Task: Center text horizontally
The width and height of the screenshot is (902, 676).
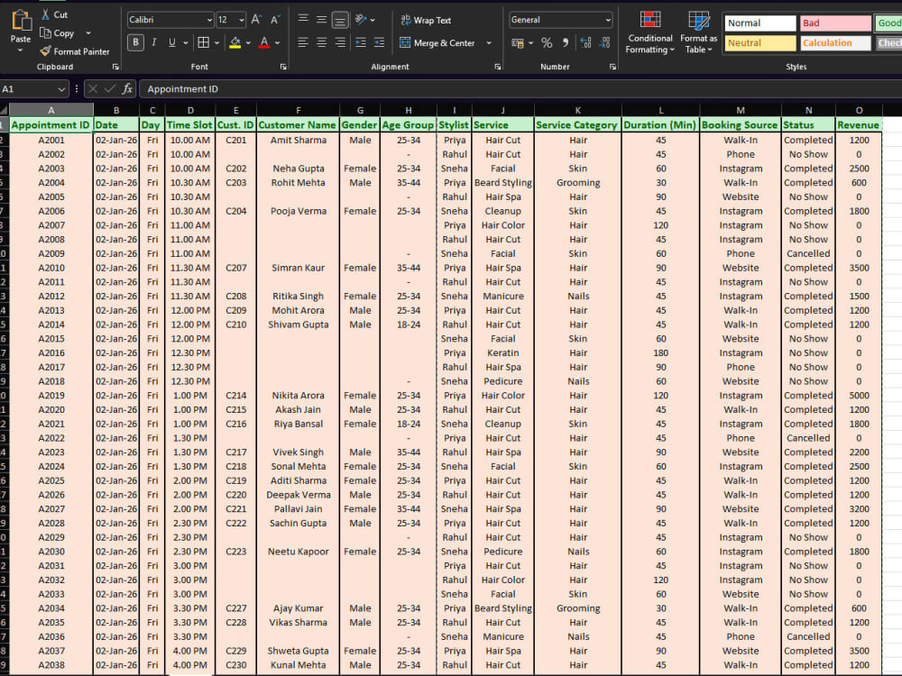Action: click(x=322, y=42)
